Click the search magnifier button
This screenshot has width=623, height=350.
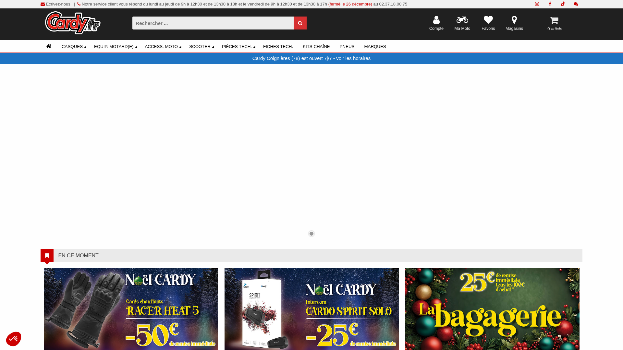(x=300, y=23)
